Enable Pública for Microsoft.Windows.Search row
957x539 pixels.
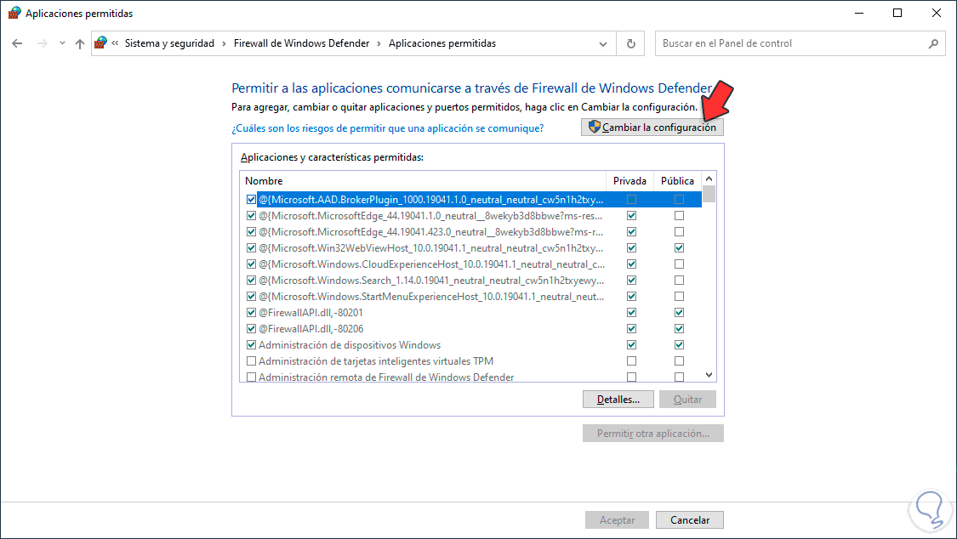(679, 281)
